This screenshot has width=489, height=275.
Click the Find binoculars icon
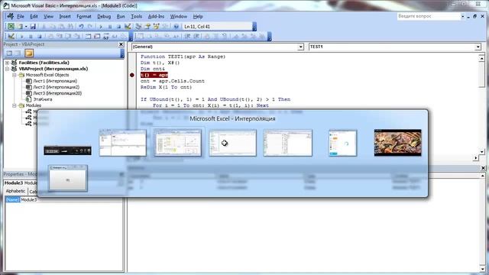point(70,27)
